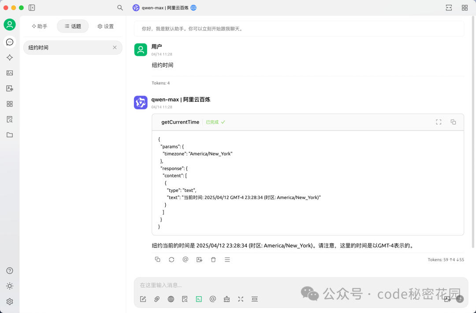476x313 pixels.
Task: Click the default assistant prompt banner
Action: 299,29
